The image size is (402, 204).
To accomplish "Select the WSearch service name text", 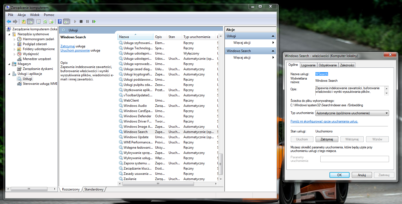I will tap(322, 74).
